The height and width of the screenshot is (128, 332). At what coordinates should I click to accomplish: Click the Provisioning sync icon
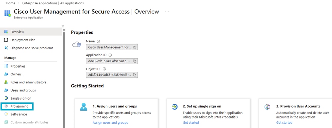point(6,106)
